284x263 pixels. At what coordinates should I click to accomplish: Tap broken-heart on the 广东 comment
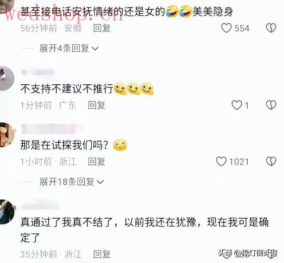(x=271, y=105)
